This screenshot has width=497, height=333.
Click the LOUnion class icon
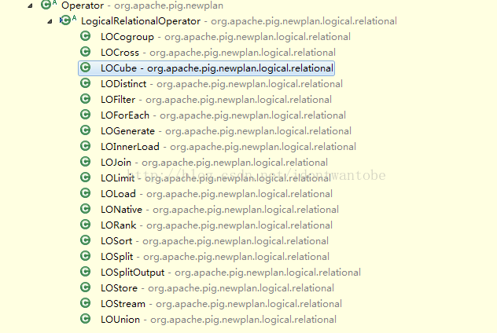coord(85,319)
